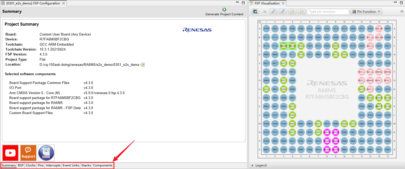This screenshot has height=169, width=405.
Task: Open the orange Support icon
Action: click(x=28, y=153)
